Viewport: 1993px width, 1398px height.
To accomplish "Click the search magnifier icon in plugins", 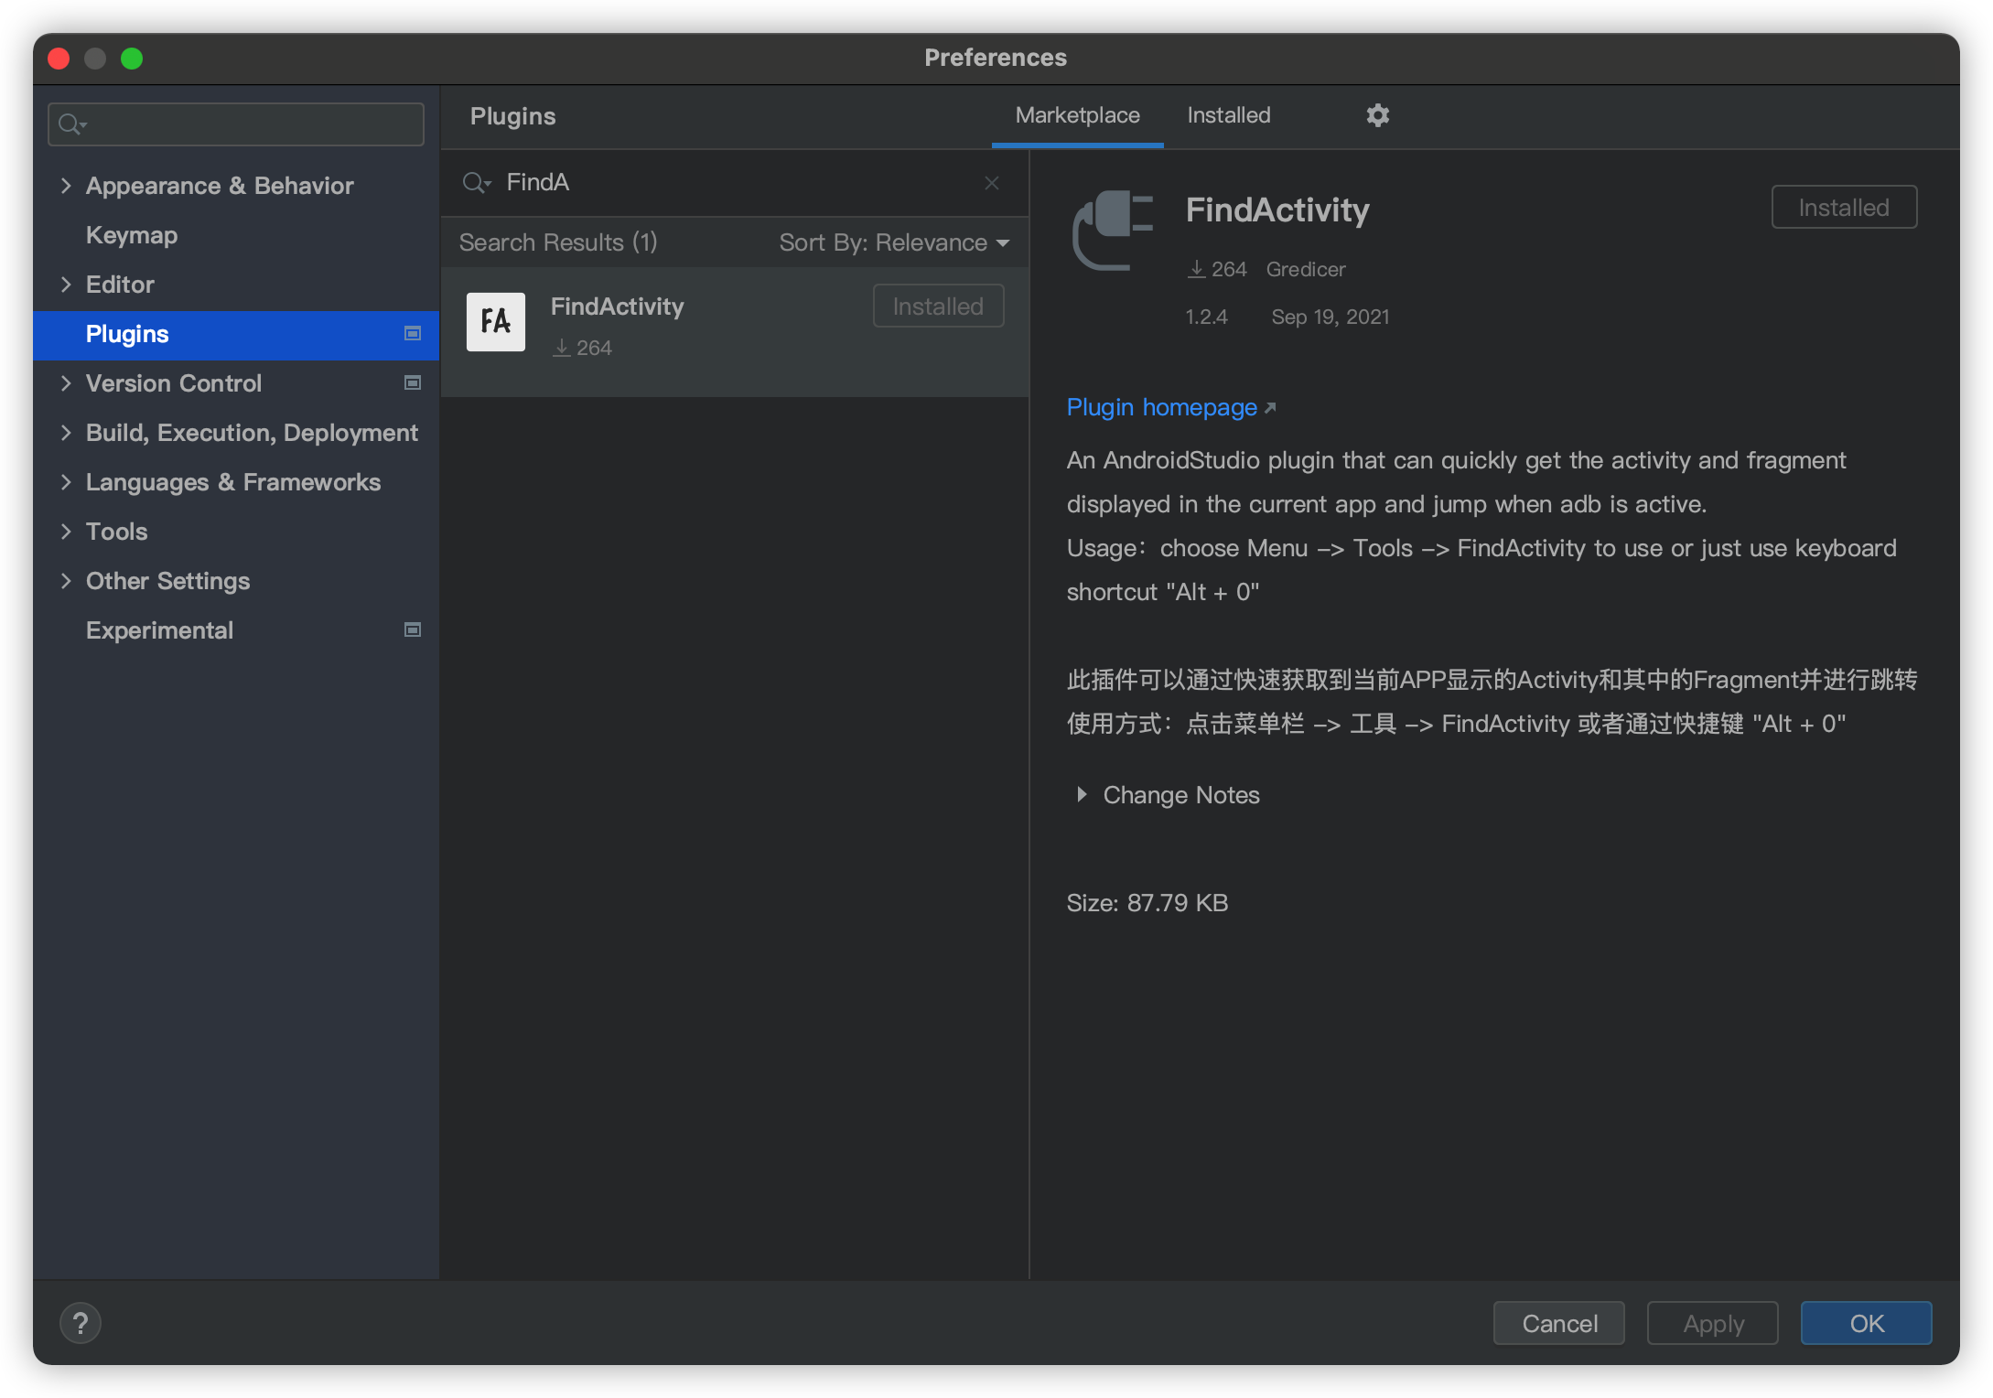I will [476, 182].
